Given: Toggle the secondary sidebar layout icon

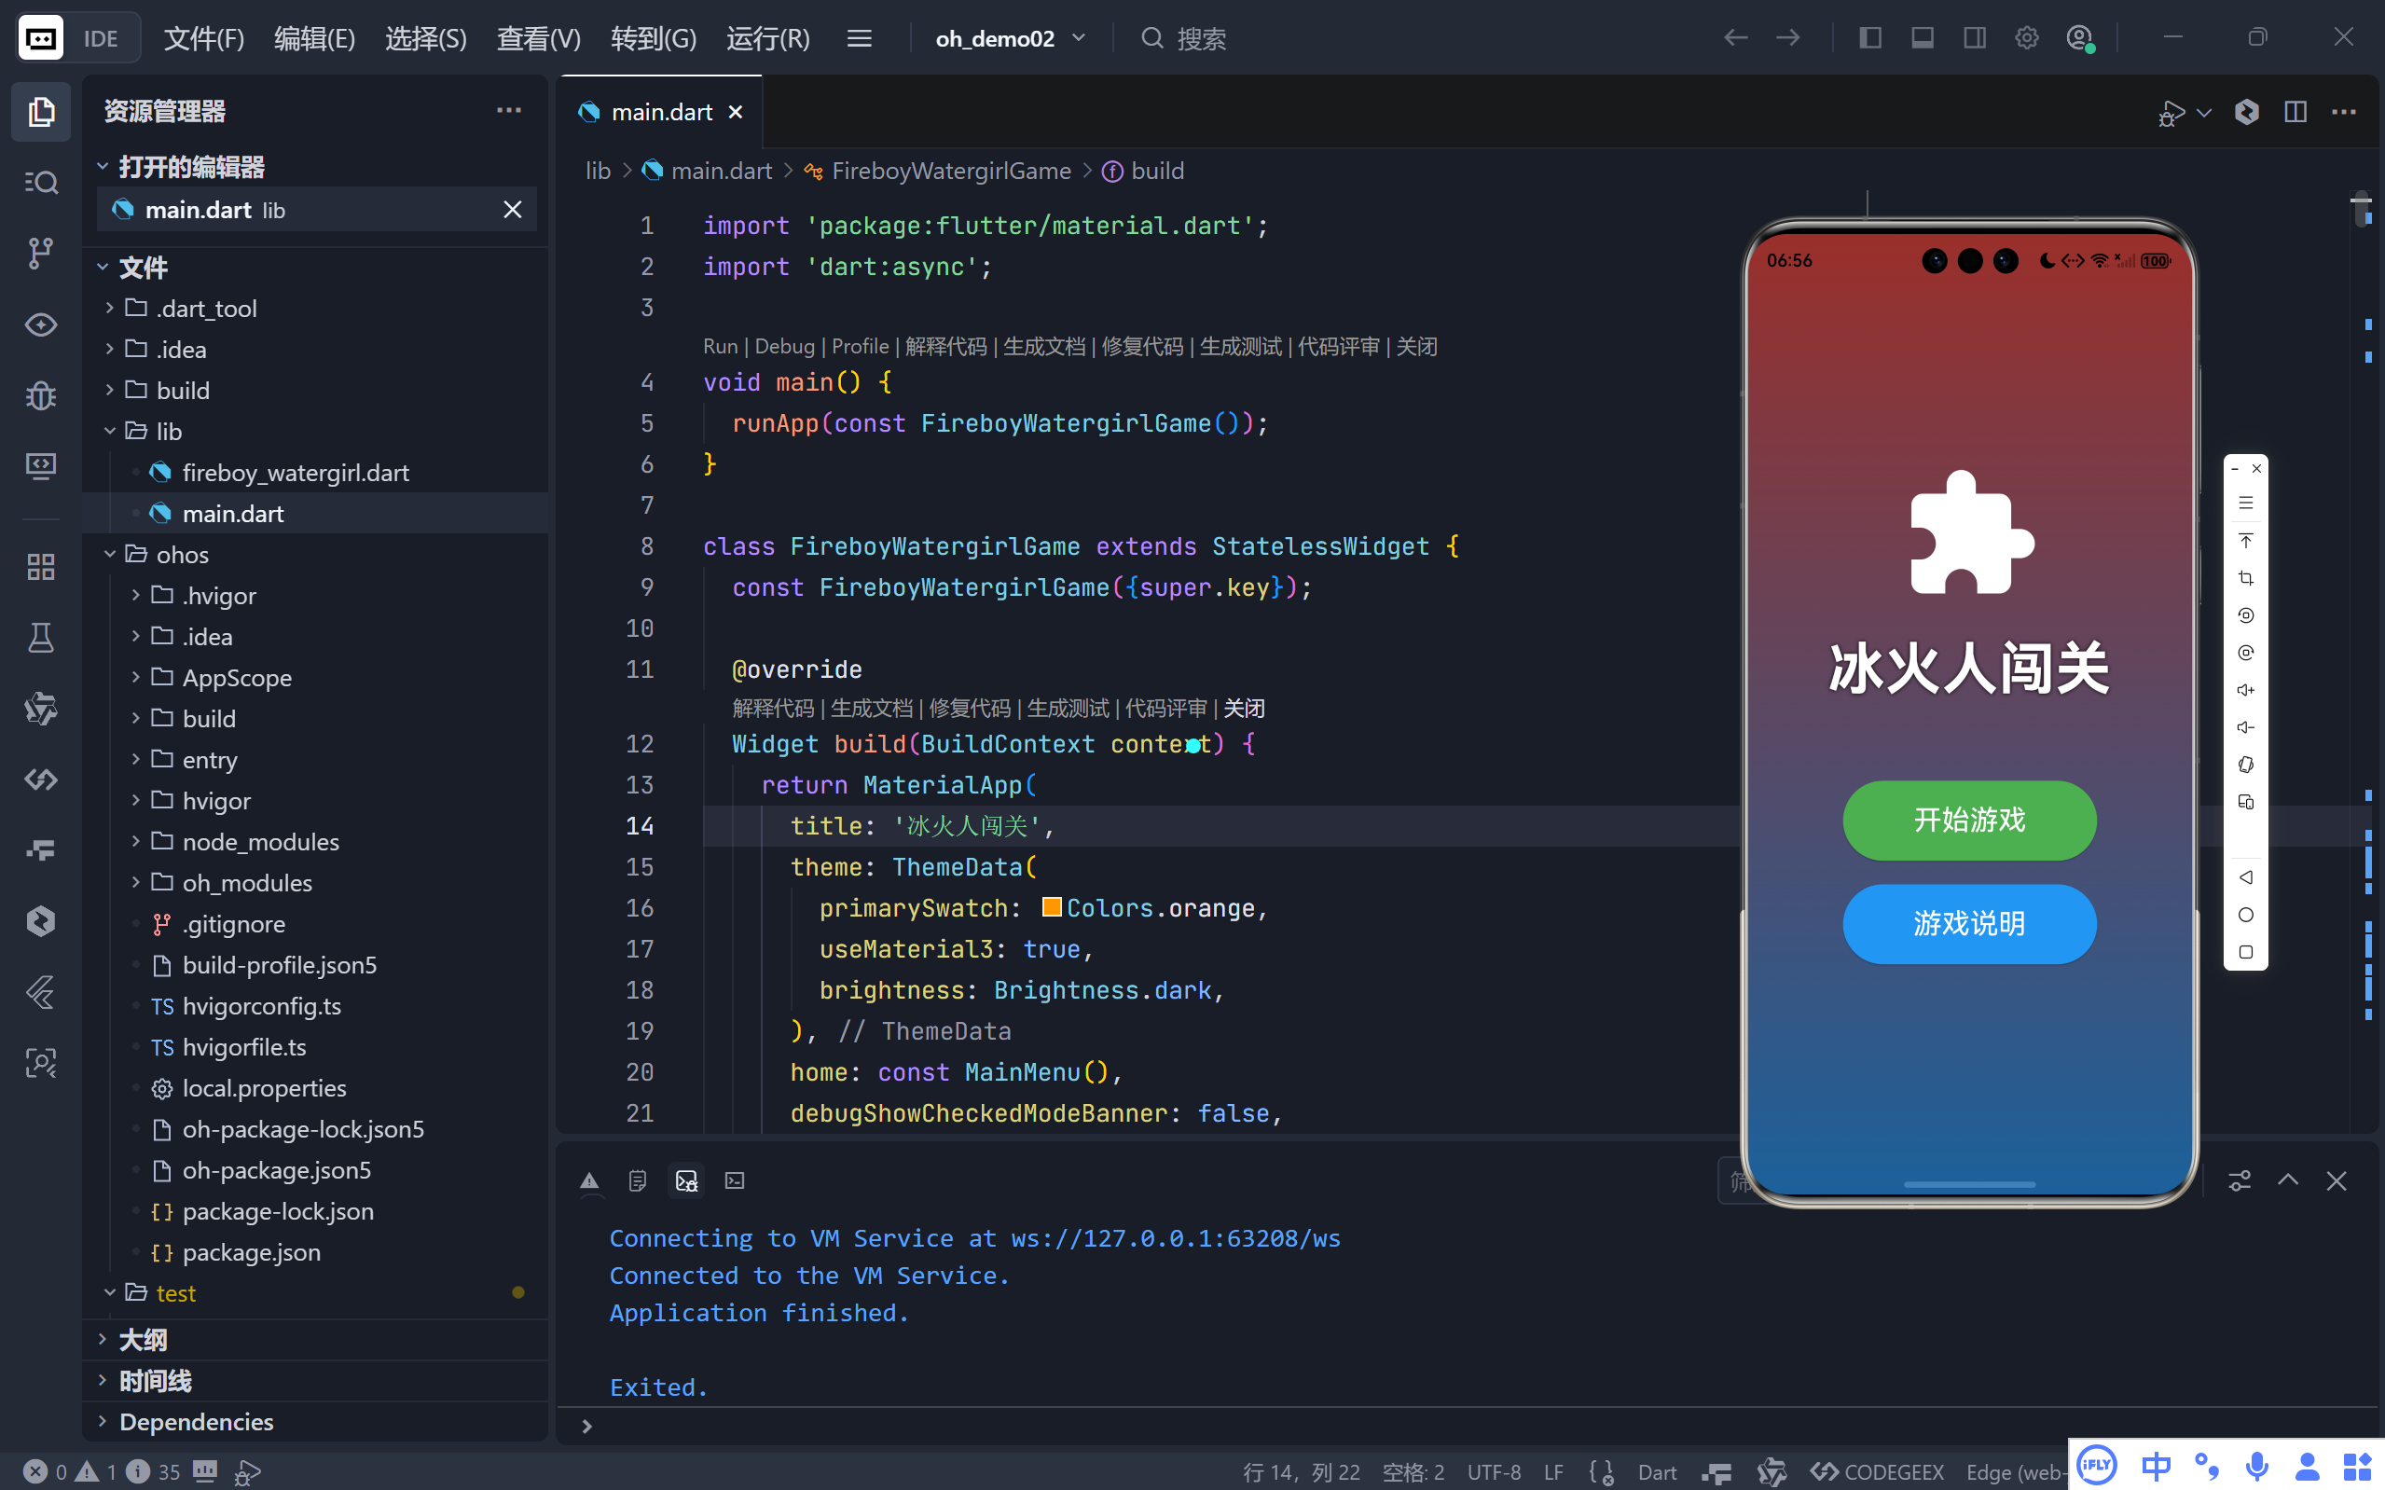Looking at the screenshot, I should pyautogui.click(x=1974, y=38).
